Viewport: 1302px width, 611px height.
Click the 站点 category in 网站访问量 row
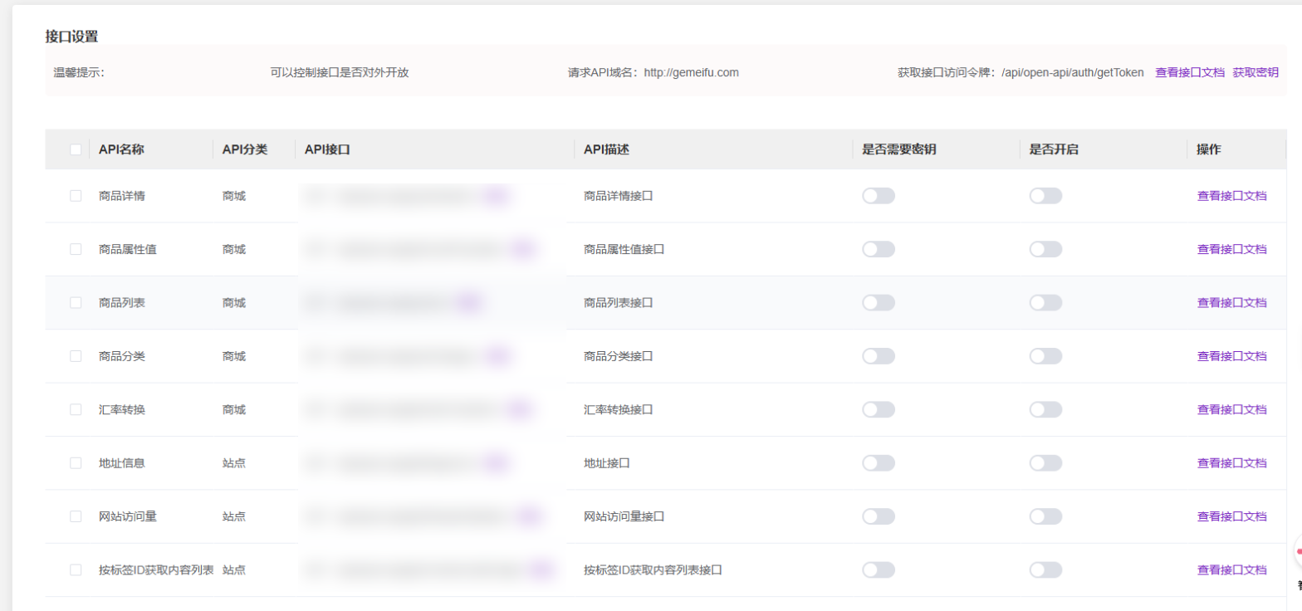234,516
